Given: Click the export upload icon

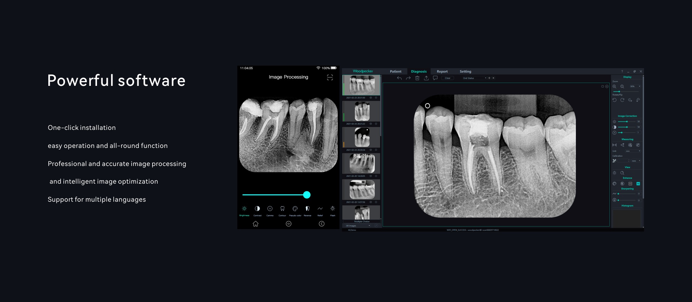Looking at the screenshot, I should [426, 78].
